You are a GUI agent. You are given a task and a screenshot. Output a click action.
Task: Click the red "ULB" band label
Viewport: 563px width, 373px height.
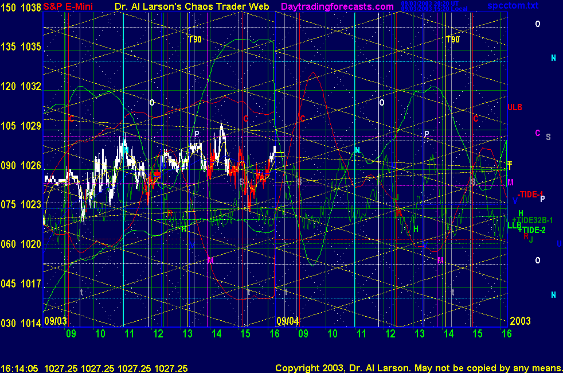(x=514, y=107)
